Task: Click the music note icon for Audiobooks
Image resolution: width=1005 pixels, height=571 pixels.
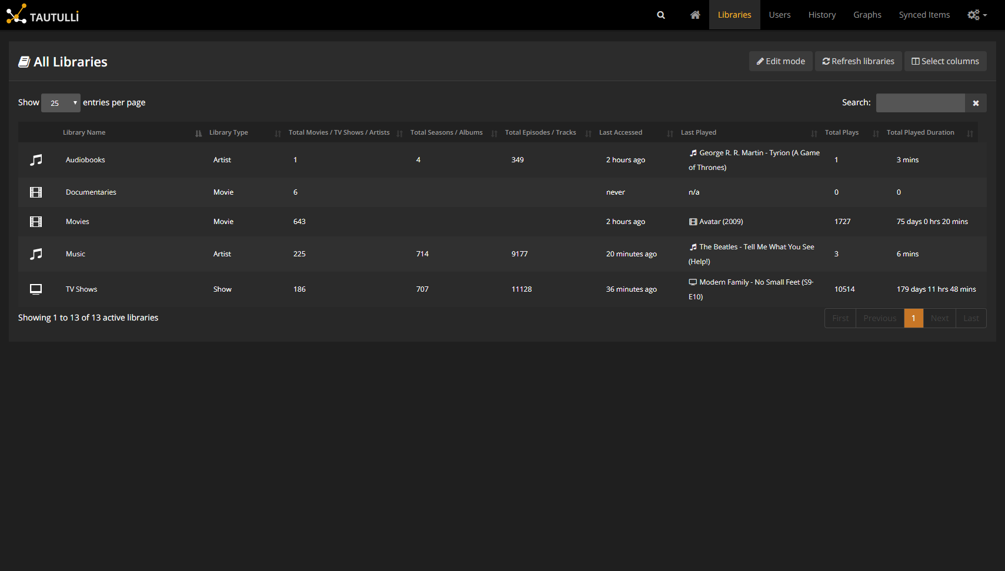Action: click(x=36, y=160)
